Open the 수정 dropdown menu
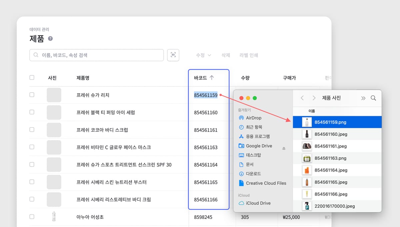This screenshot has width=400, height=227. (x=203, y=55)
